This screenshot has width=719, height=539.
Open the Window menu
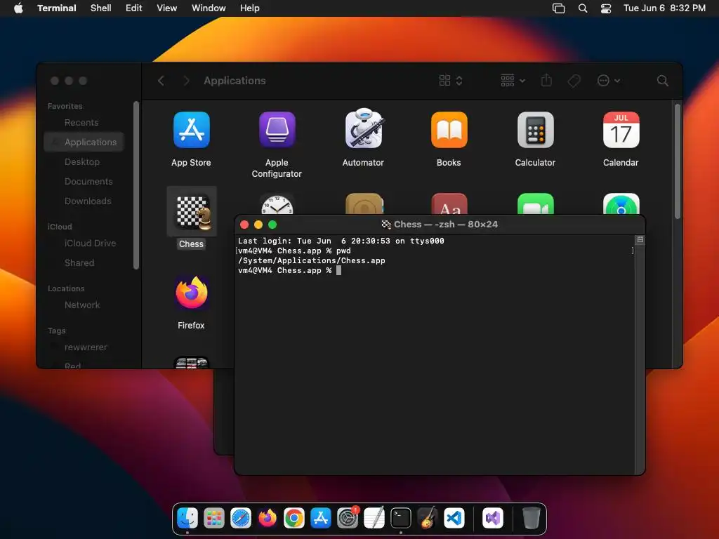click(209, 8)
